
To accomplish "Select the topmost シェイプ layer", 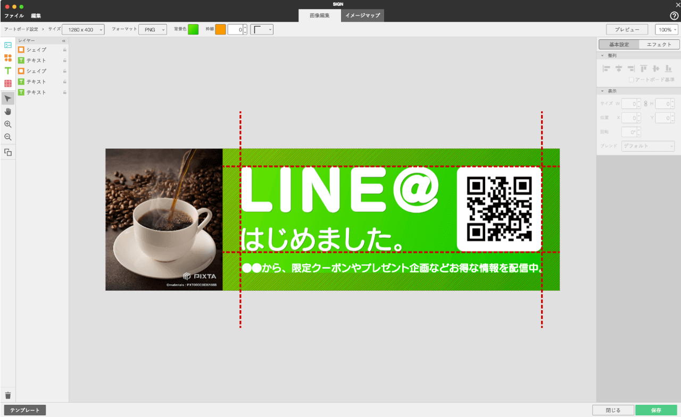I will pos(42,49).
